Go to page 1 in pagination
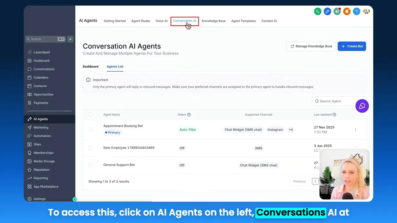The height and width of the screenshot is (223, 397). 315,181
